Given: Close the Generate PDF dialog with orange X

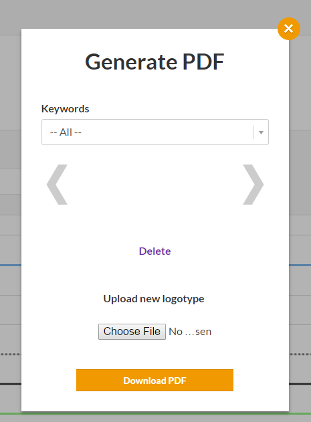Looking at the screenshot, I should click(x=289, y=29).
